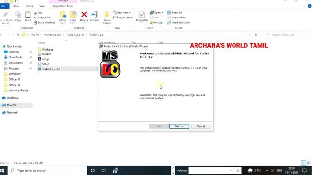Viewport: 312px width, 175px height.
Task: Expand the address bar history dropdown
Action: pos(249,35)
